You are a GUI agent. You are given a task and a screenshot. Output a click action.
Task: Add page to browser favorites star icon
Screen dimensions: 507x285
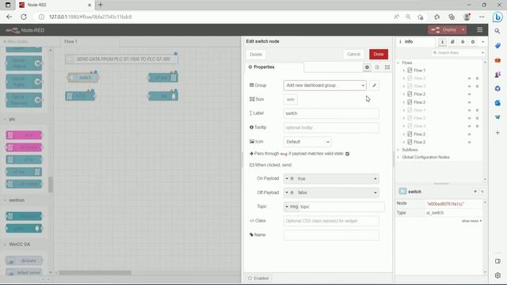click(420, 17)
